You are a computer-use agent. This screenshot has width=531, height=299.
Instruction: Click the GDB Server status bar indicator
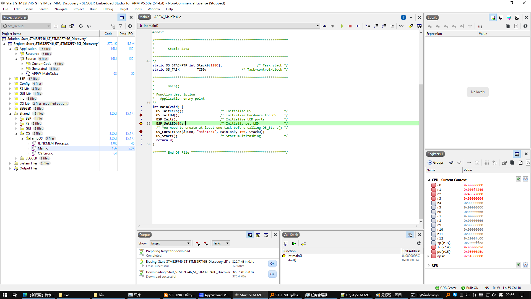pyautogui.click(x=446, y=288)
